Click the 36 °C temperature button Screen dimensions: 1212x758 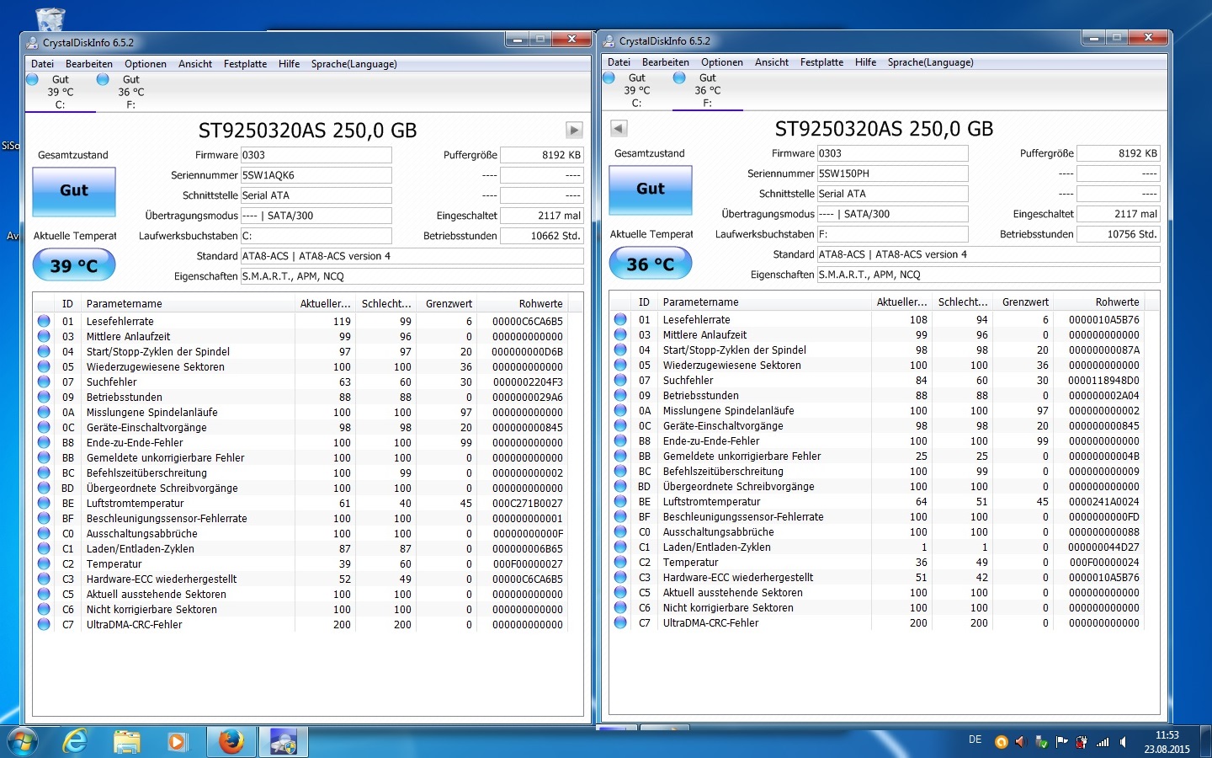pos(651,264)
